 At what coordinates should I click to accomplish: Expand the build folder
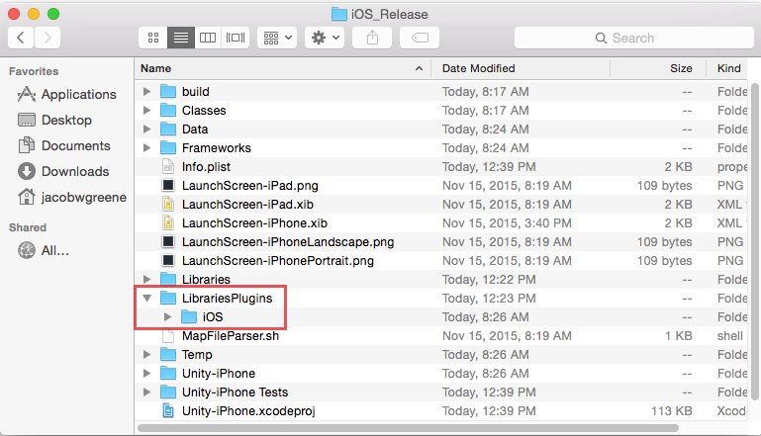coord(147,92)
